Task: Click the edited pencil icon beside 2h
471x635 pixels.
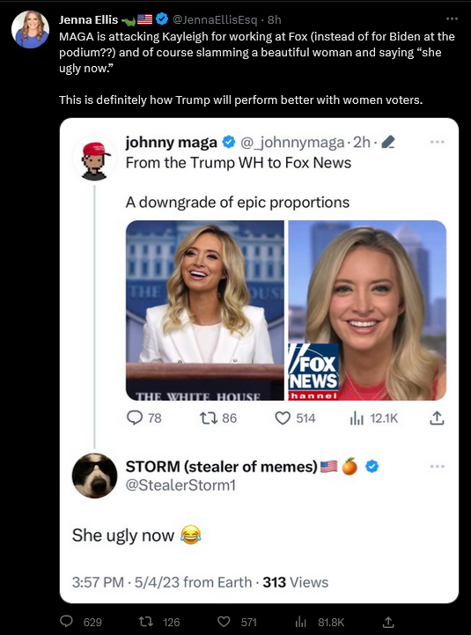Action: (388, 142)
